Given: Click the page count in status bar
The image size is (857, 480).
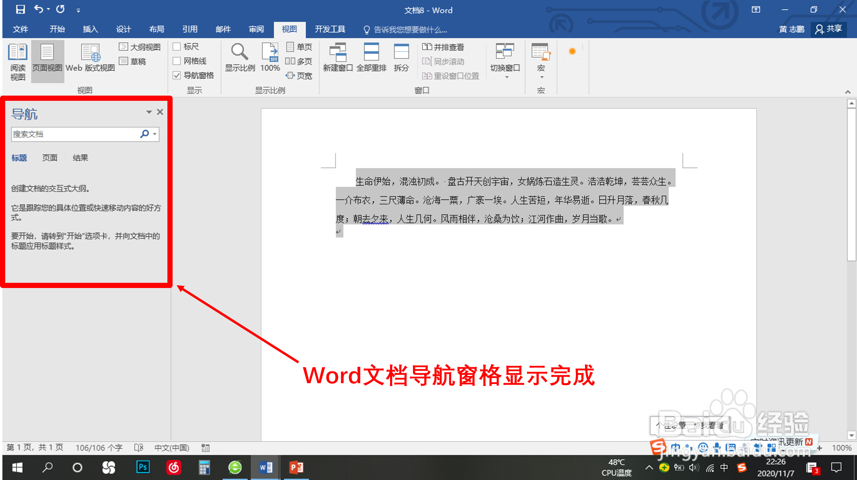Looking at the screenshot, I should pyautogui.click(x=35, y=447).
